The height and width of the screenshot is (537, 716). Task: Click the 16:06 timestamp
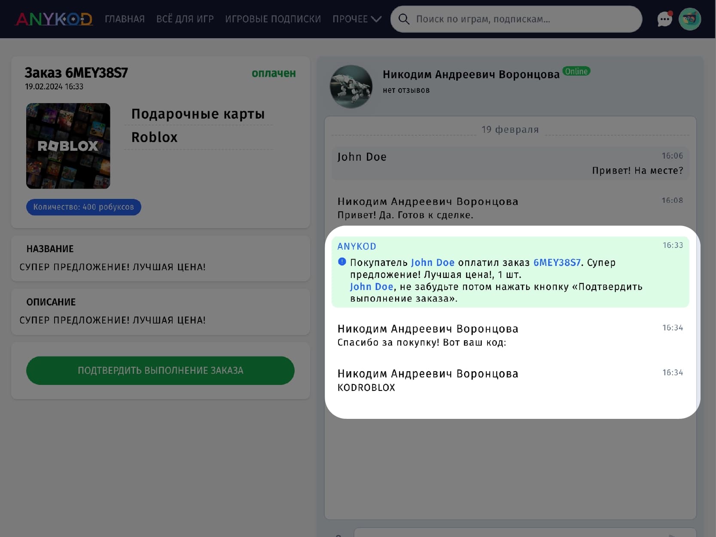(672, 156)
